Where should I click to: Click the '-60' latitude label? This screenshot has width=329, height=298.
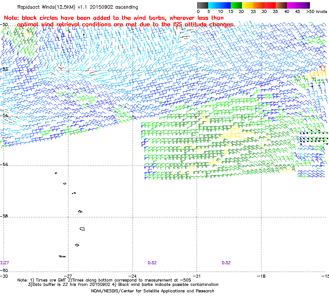[x=4, y=270]
